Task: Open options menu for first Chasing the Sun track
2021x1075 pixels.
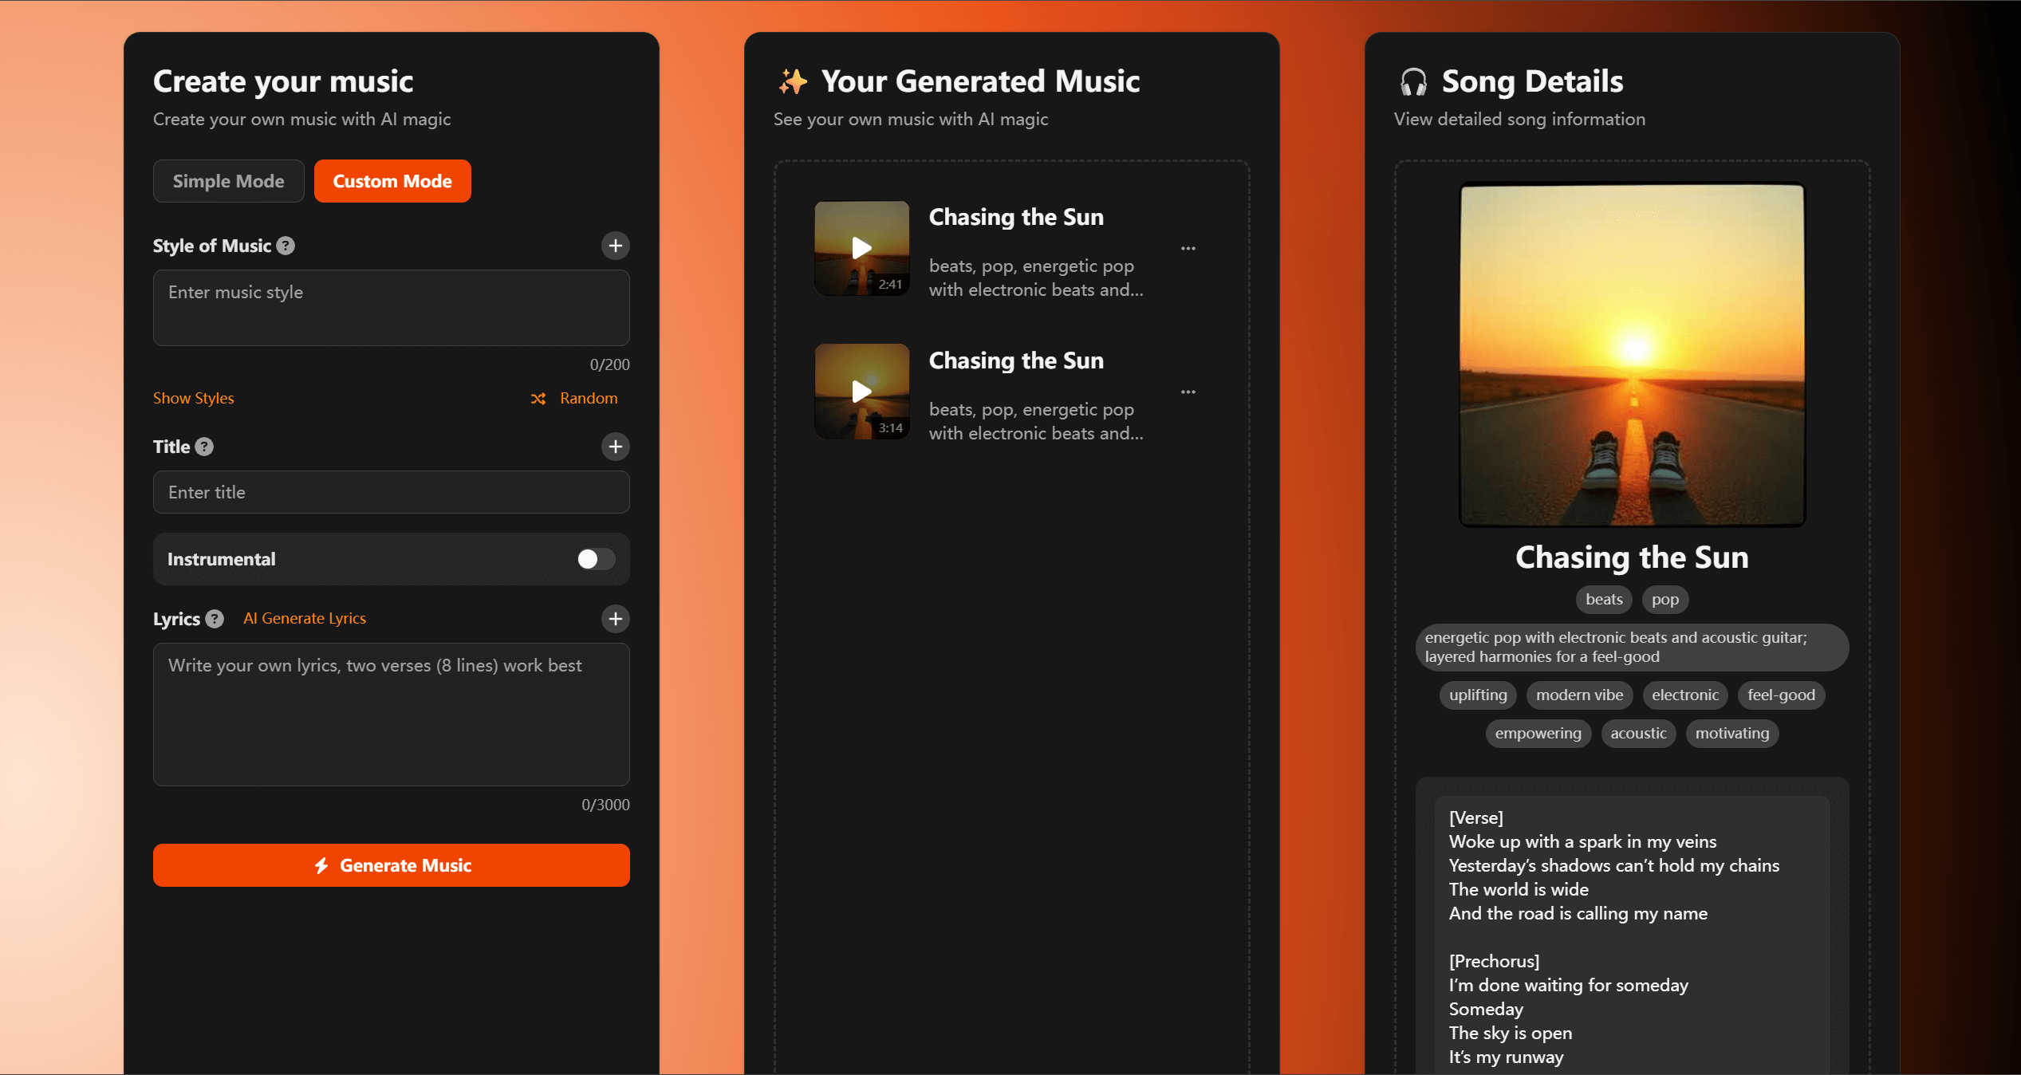Action: pos(1188,248)
